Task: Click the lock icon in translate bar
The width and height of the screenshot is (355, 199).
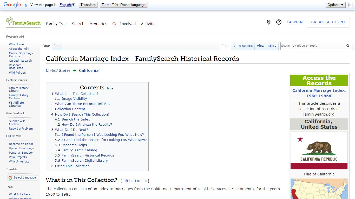Action: 26,5
